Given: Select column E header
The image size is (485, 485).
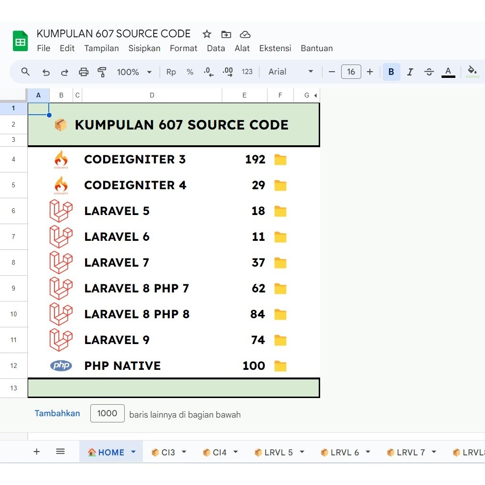Looking at the screenshot, I should (x=244, y=95).
